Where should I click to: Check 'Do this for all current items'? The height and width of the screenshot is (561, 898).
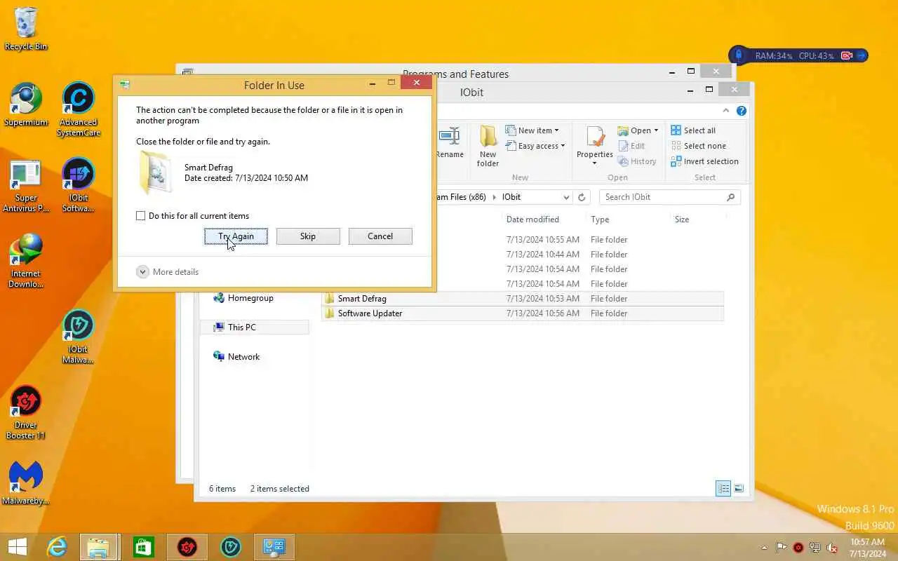point(140,216)
